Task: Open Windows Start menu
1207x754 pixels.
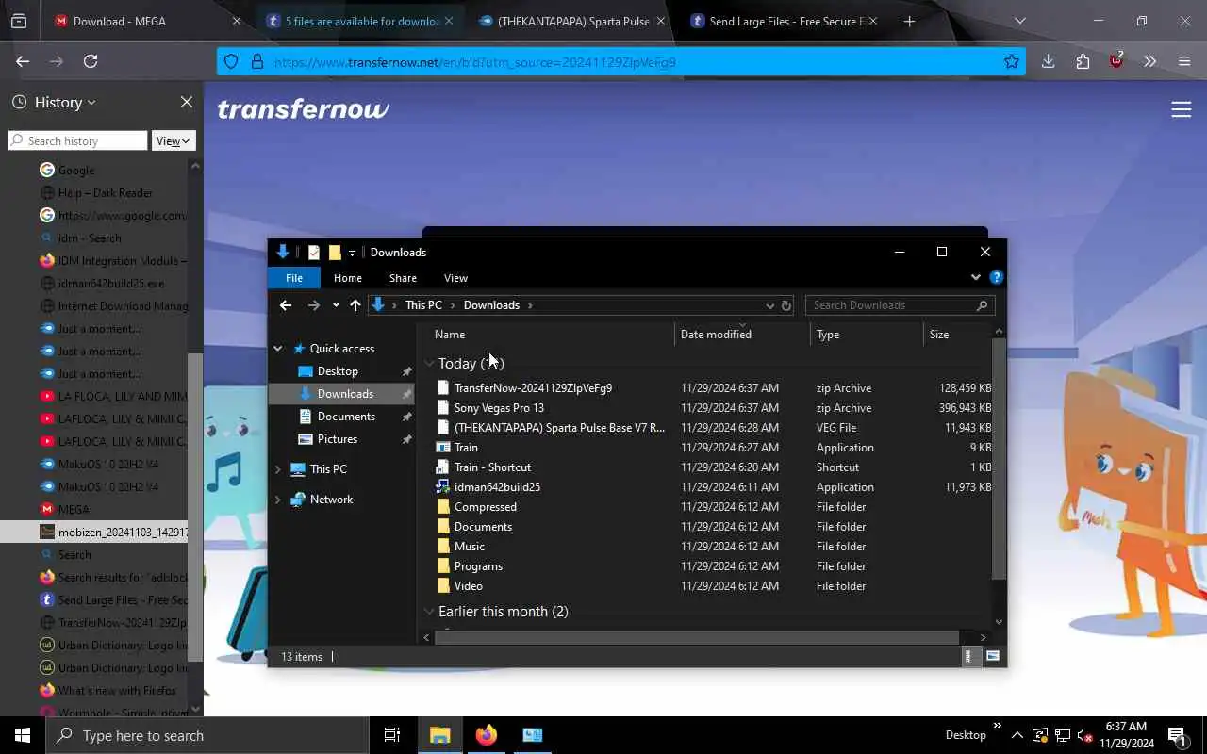Action: point(23,735)
